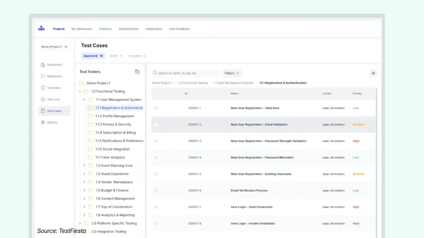Go to the Projects menu
Image resolution: width=424 pixels, height=238 pixels.
(59, 29)
